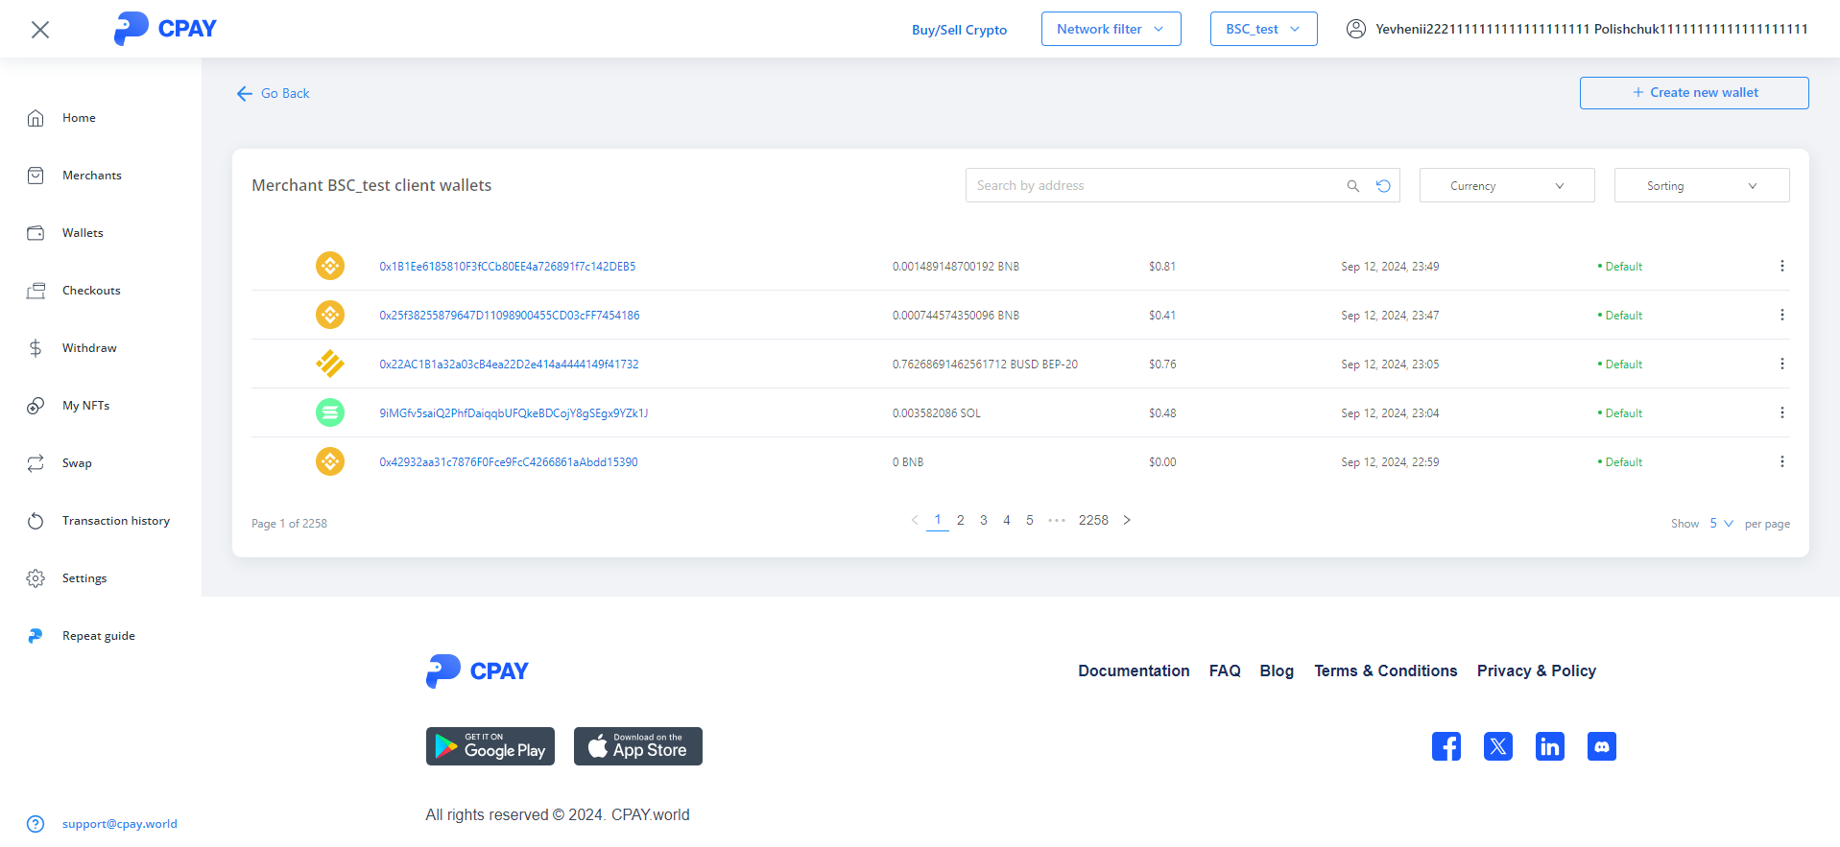
Task: Go to the next page arrow
Action: [1127, 520]
